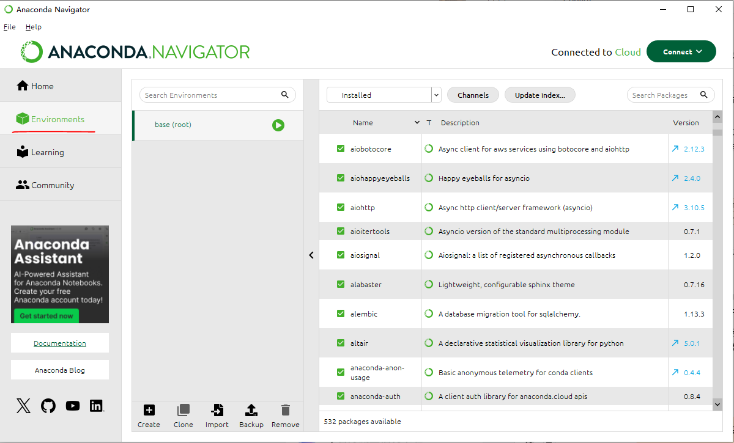Click the Anaconda Navigator logo
The height and width of the screenshot is (443, 734).
pyautogui.click(x=135, y=52)
